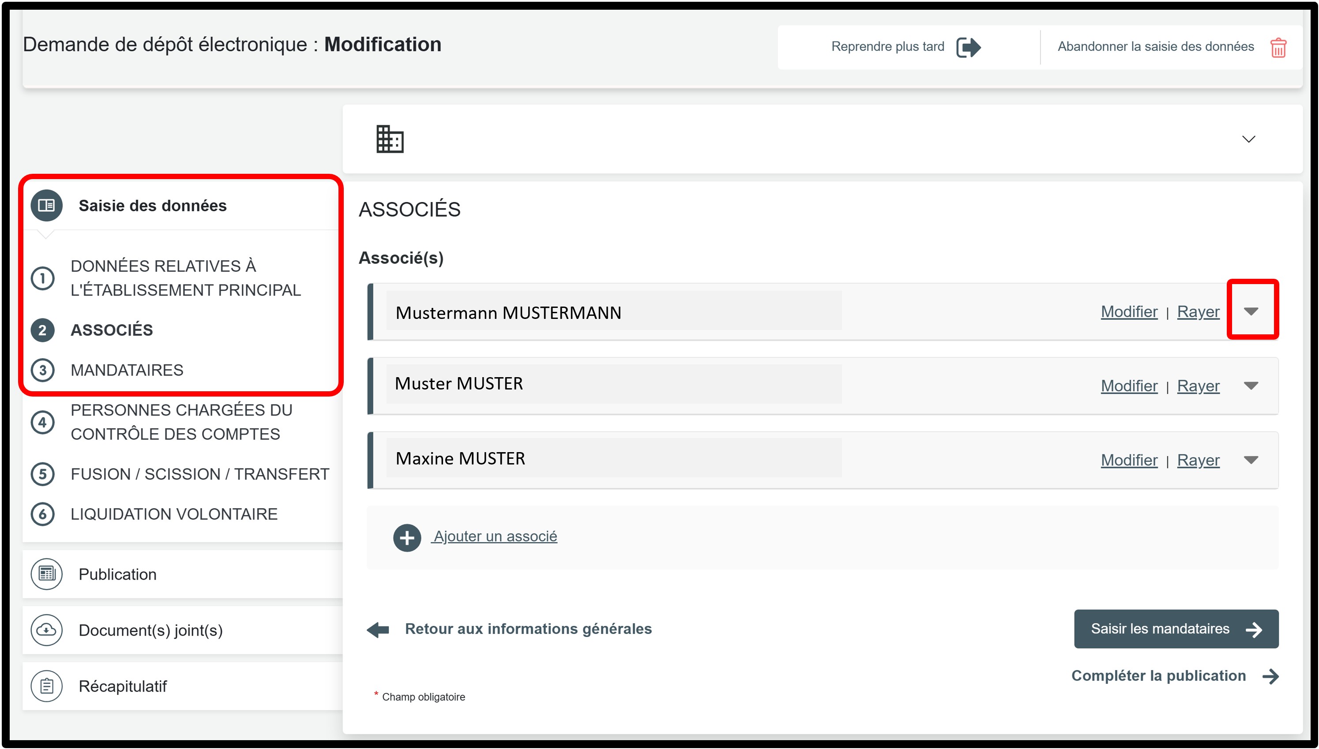The image size is (1319, 749).
Task: Click the Publication newspaper icon
Action: (46, 573)
